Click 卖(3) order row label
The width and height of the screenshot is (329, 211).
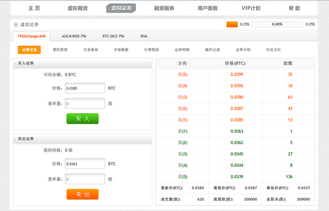[x=183, y=97]
